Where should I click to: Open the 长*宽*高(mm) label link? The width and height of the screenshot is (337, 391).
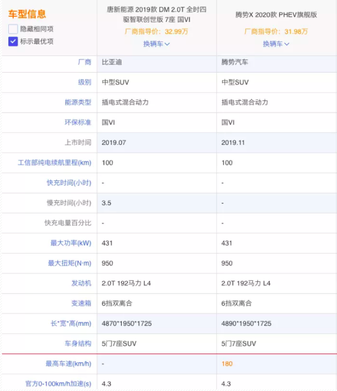point(71,324)
